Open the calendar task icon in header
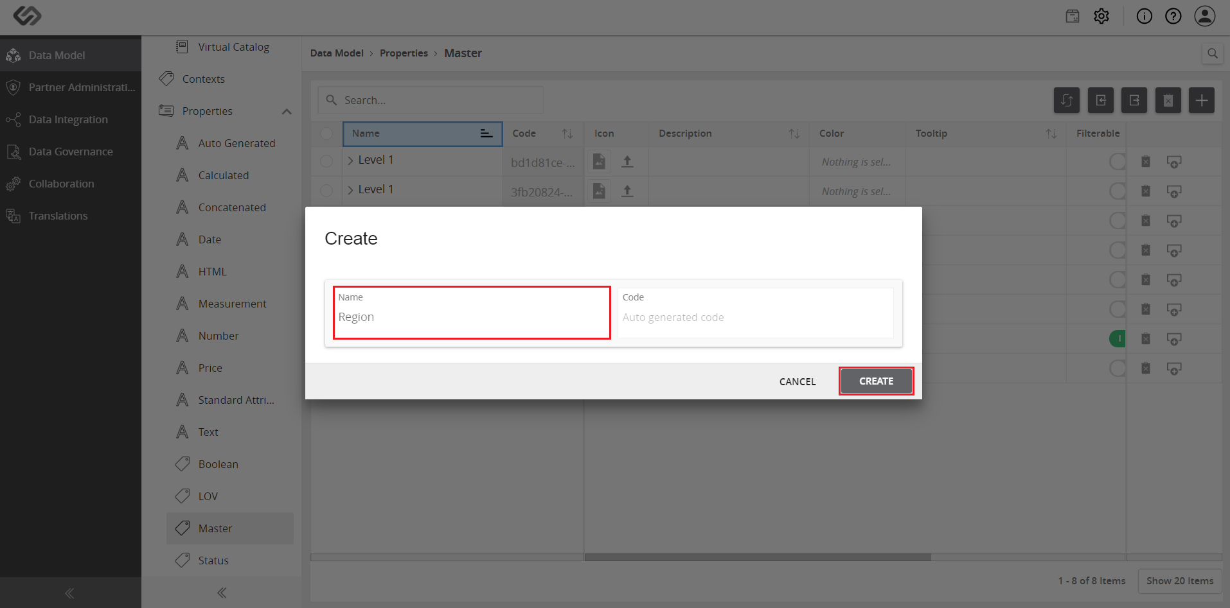The width and height of the screenshot is (1230, 608). point(1073,16)
